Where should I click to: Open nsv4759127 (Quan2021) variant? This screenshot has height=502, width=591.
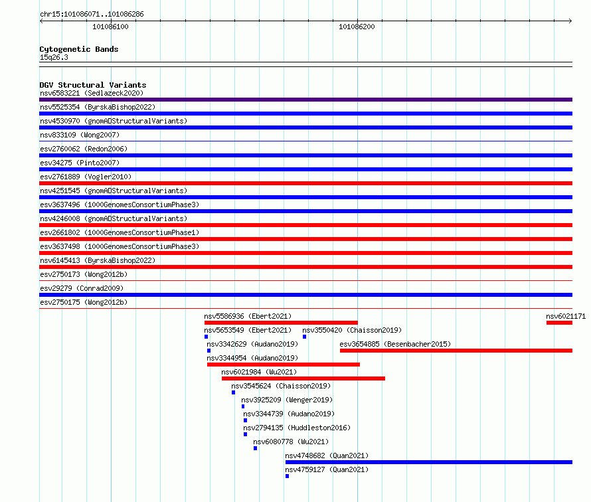327,469
